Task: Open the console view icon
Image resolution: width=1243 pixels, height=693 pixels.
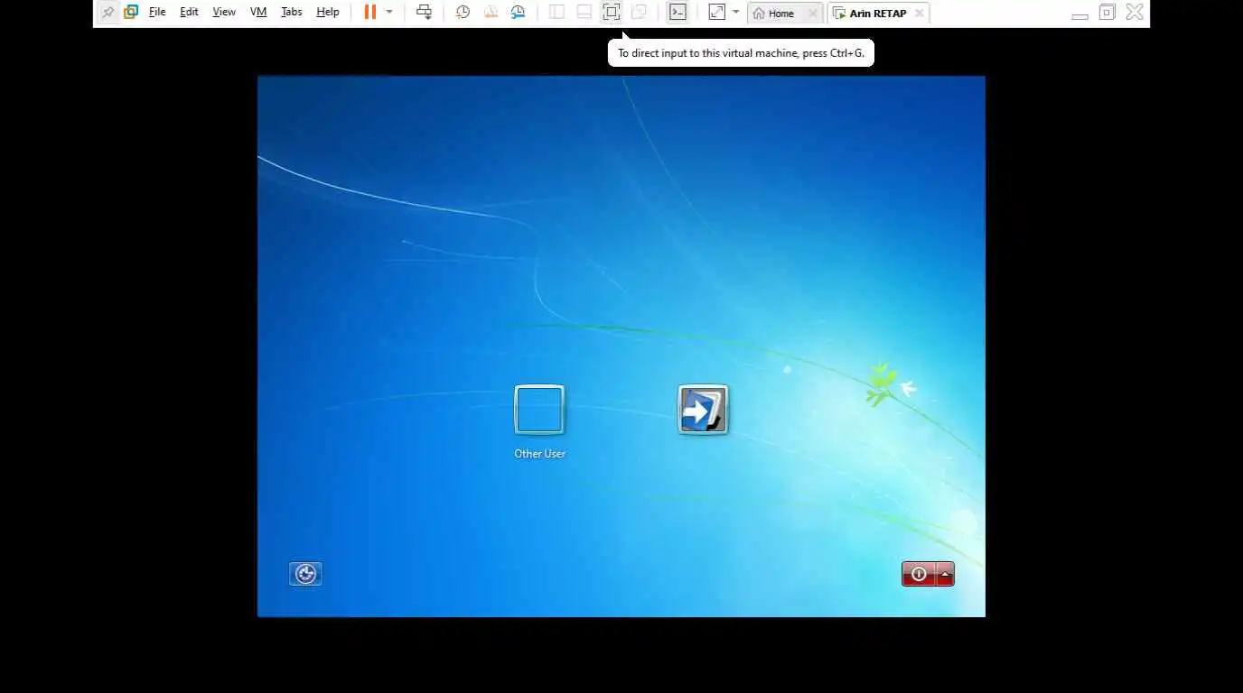Action: (x=678, y=13)
